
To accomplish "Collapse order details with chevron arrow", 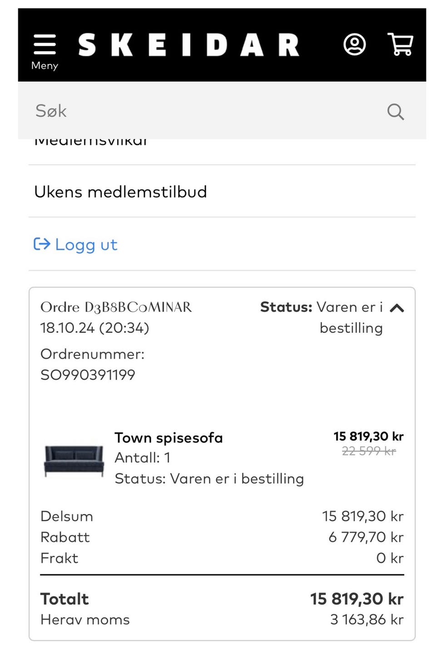I will coord(397,308).
